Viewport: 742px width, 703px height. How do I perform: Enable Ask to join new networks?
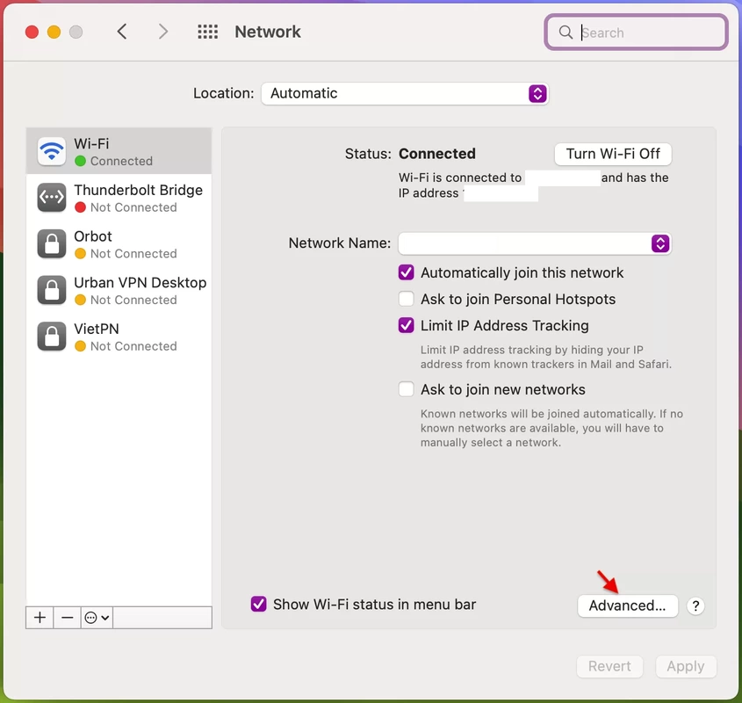406,389
